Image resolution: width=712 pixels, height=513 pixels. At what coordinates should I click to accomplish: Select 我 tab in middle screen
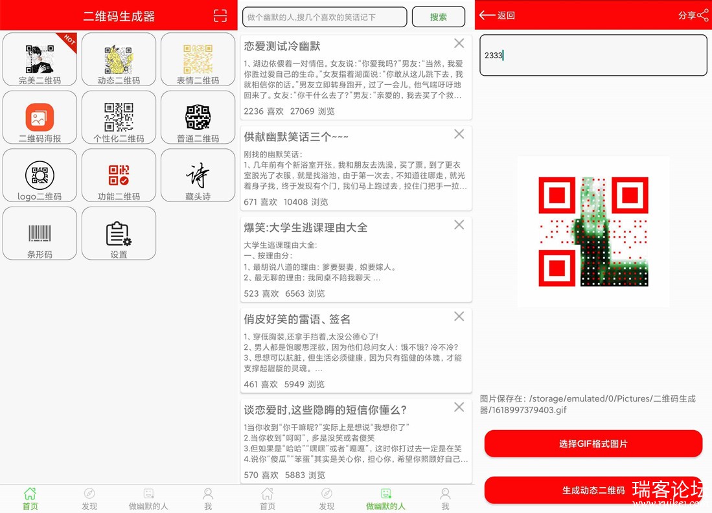pos(446,499)
